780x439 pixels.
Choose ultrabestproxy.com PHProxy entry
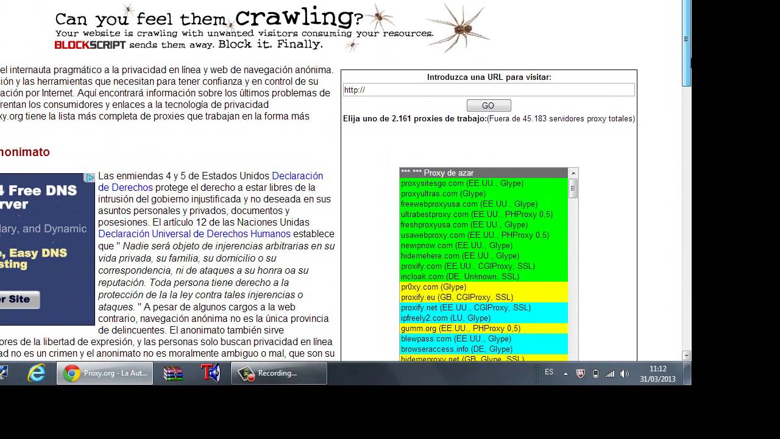click(484, 214)
